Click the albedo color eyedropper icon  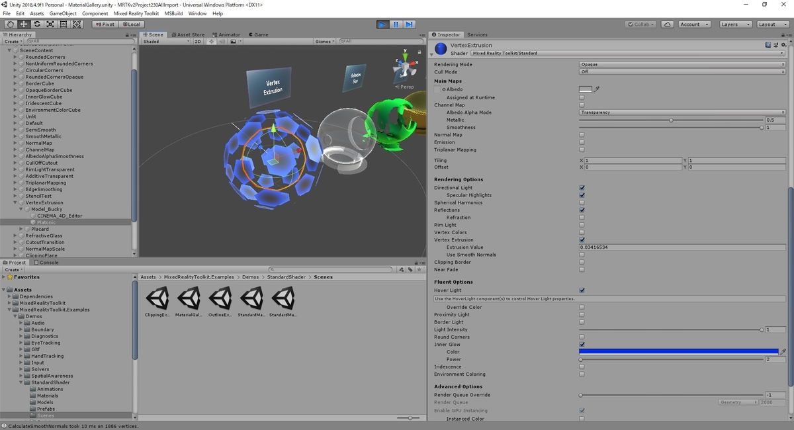click(x=597, y=89)
